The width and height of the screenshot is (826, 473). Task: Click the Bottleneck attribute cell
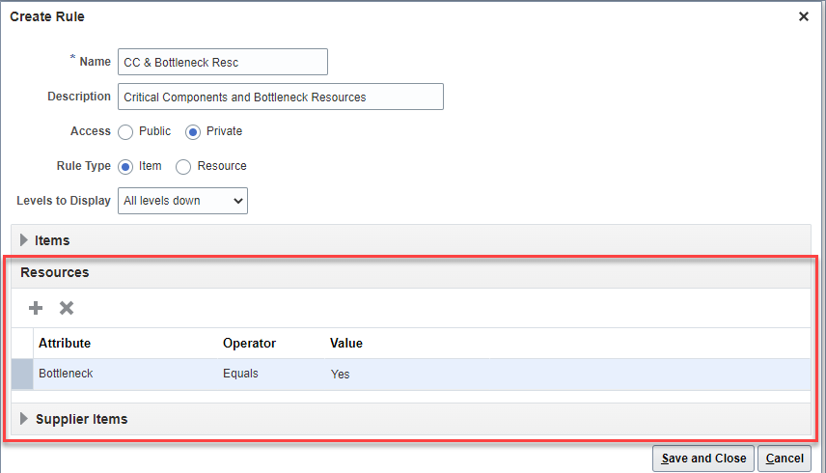pyautogui.click(x=66, y=374)
